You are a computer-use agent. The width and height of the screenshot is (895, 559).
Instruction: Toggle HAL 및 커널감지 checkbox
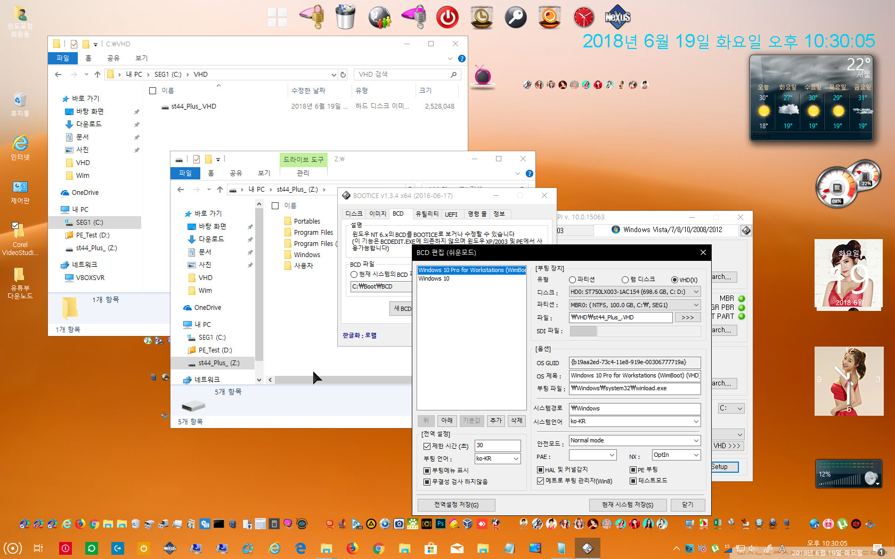pyautogui.click(x=540, y=470)
